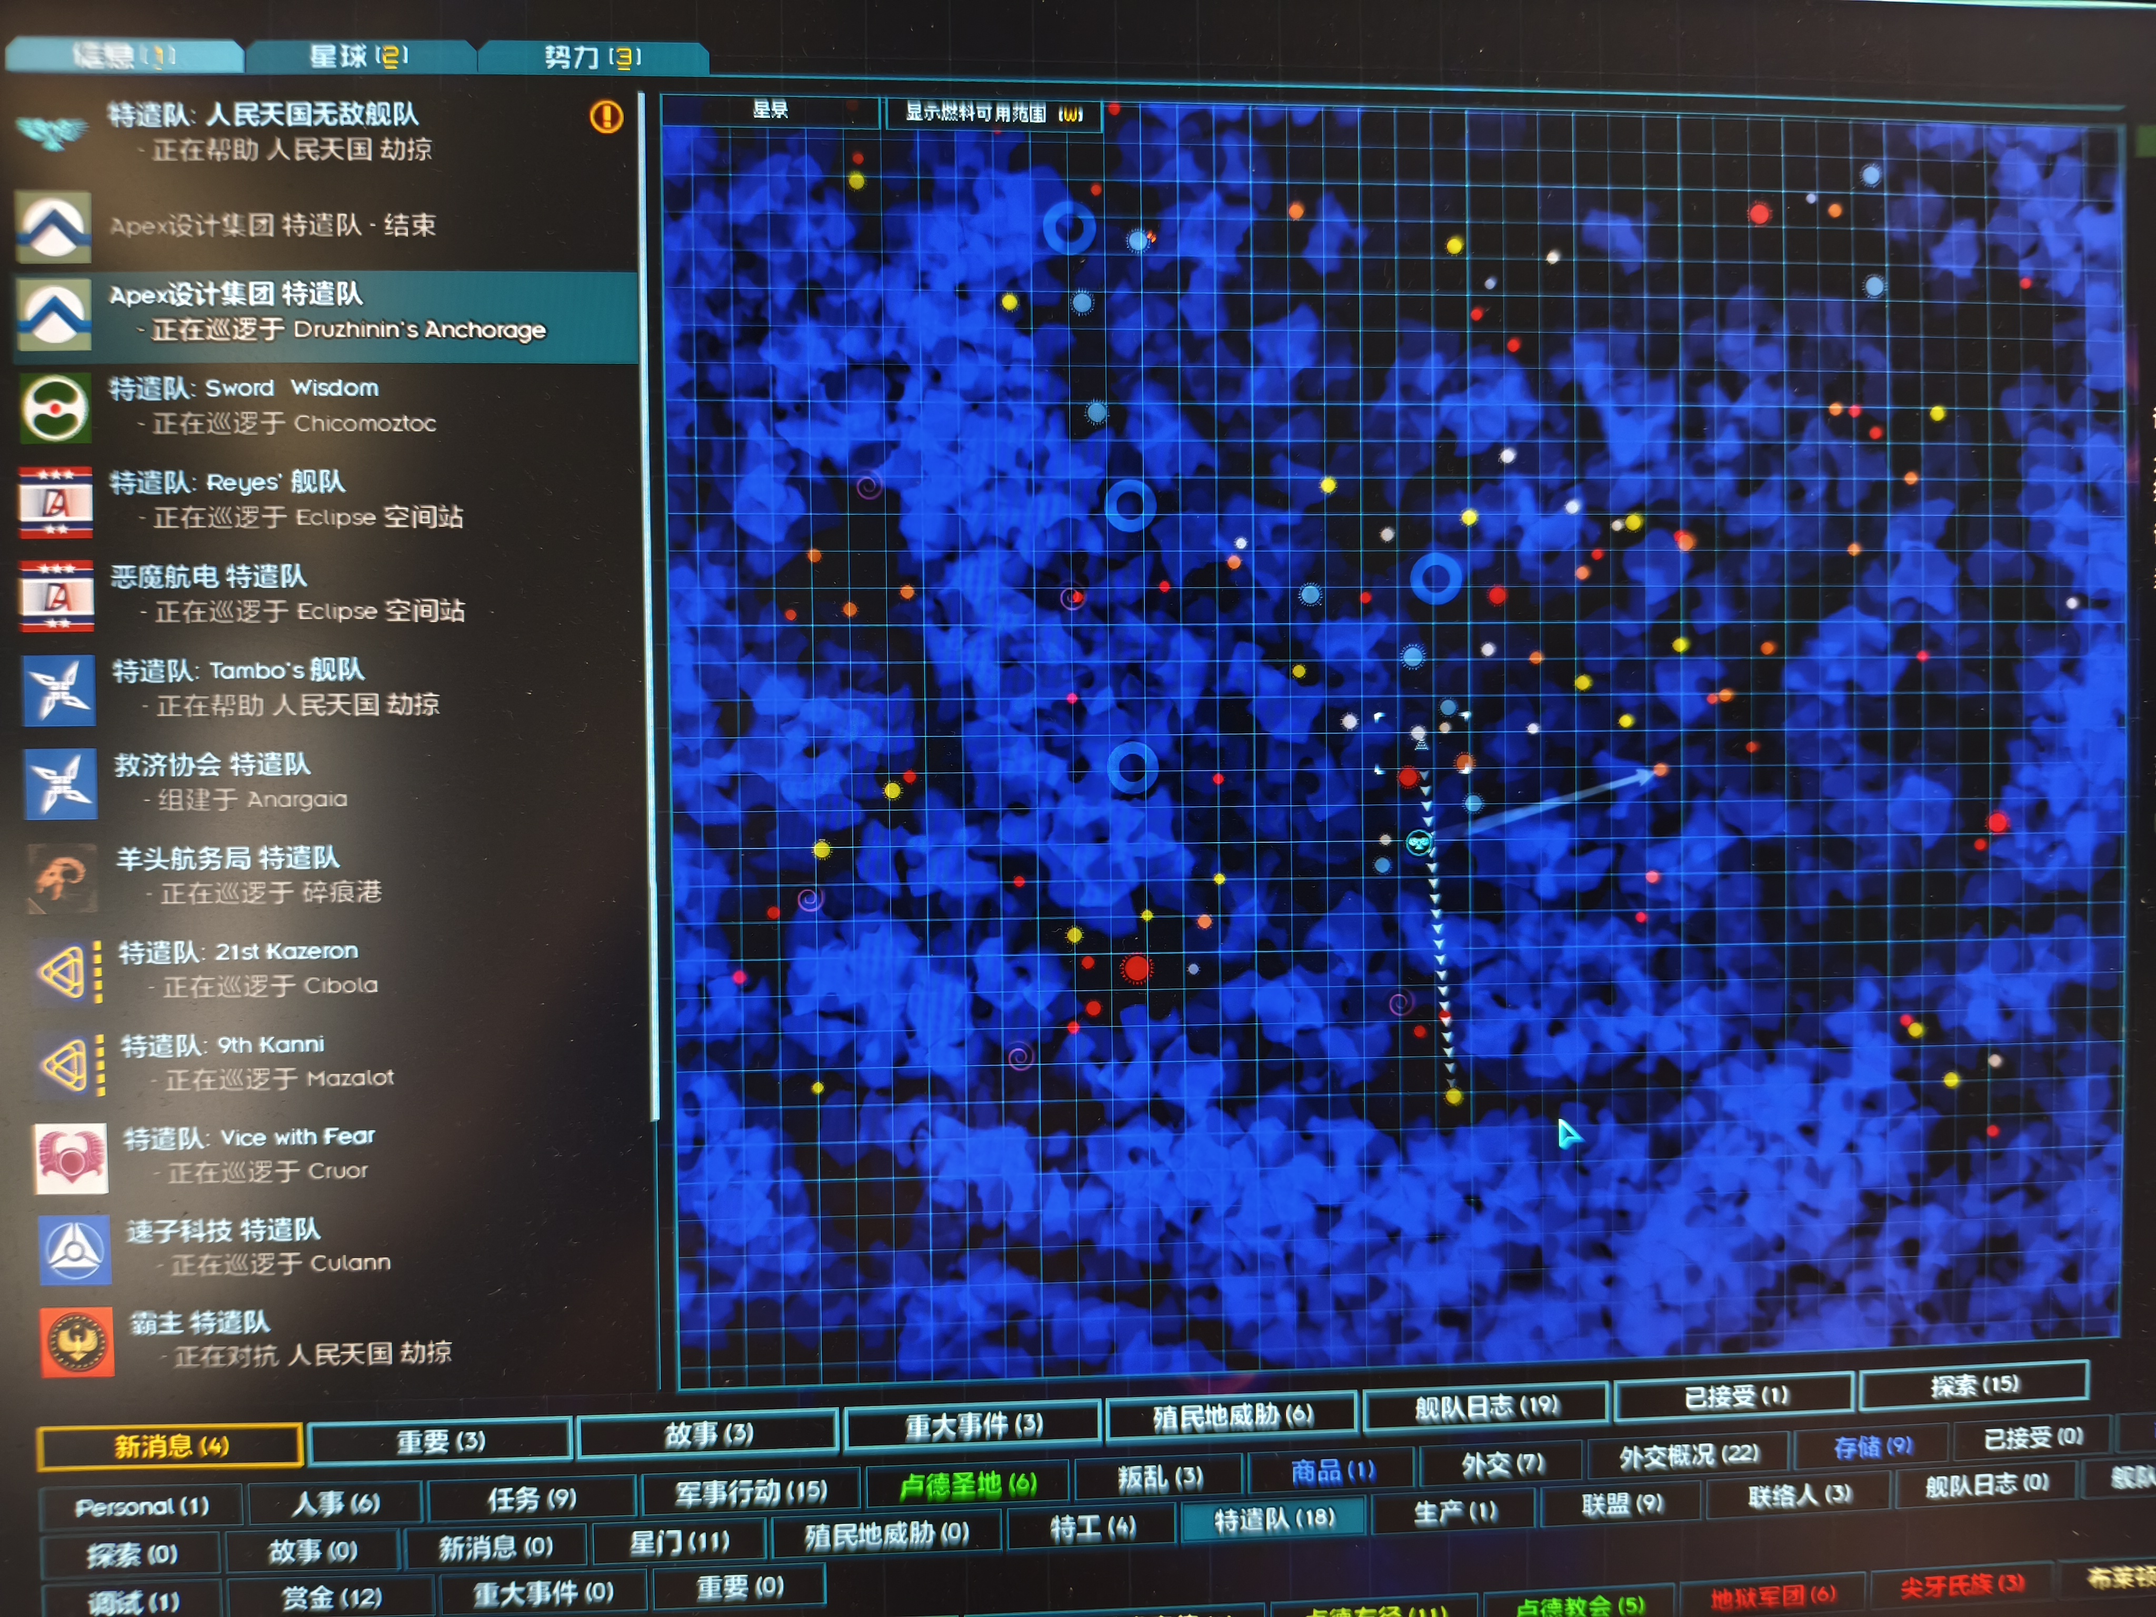2156x1617 pixels.
Task: Select the 人民天国无敌舰队 winged faction icon
Action: point(53,132)
